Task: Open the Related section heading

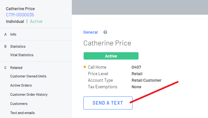Action: [16, 68]
